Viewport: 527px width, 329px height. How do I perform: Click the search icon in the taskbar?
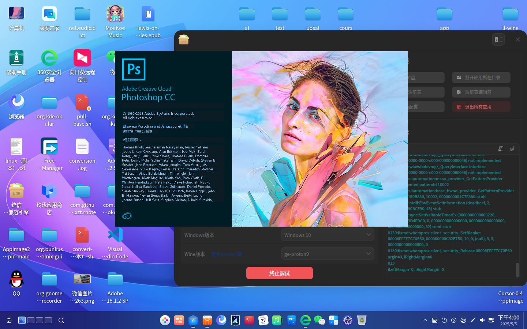click(61, 320)
